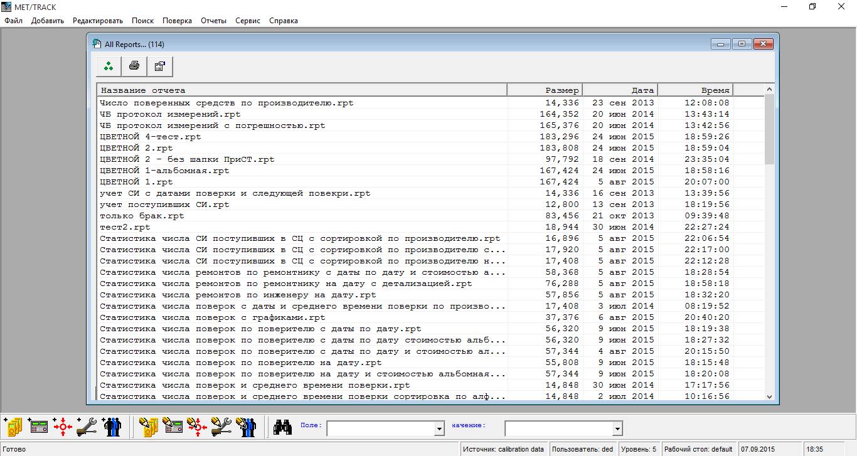Image resolution: width=857 pixels, height=456 pixels.
Task: Open the Сервис menu
Action: pos(248,21)
